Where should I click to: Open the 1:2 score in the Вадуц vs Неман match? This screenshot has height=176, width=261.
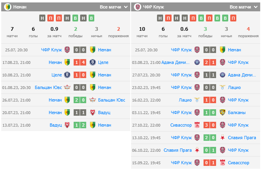[x=80, y=125]
